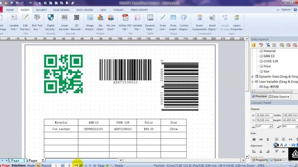Click the X position input field
Image resolution: width=298 pixels, height=167 pixels.
click(x=264, y=115)
